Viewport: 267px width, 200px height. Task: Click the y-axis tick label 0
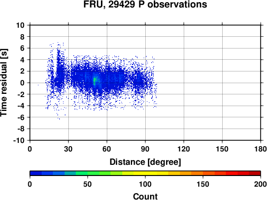click(22, 83)
